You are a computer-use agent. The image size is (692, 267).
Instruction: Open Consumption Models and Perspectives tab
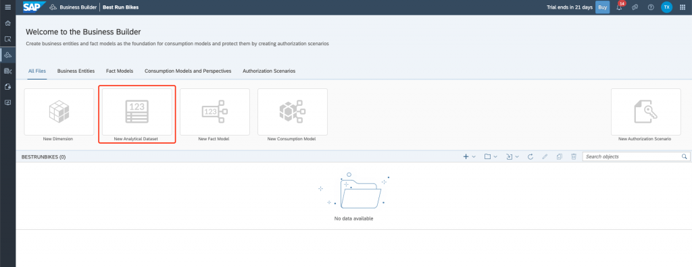click(x=188, y=71)
